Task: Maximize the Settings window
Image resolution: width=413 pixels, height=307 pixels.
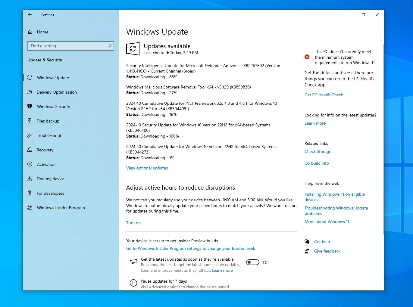Action: [363, 15]
